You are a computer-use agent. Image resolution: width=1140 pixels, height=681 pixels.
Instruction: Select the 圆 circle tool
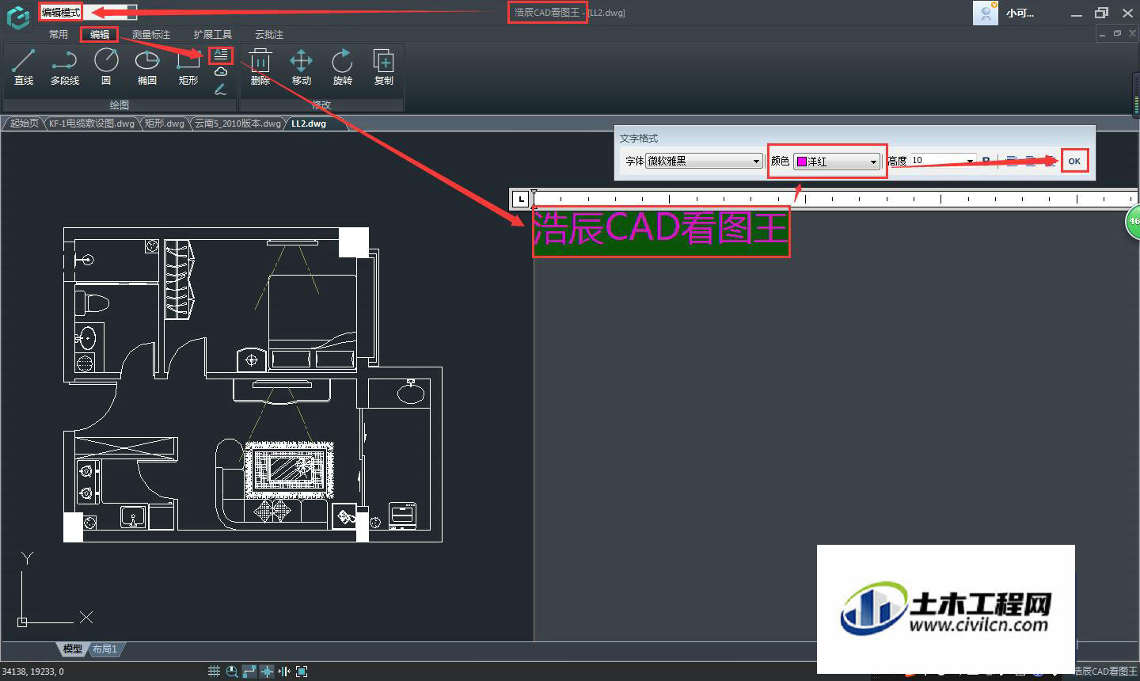coord(106,67)
